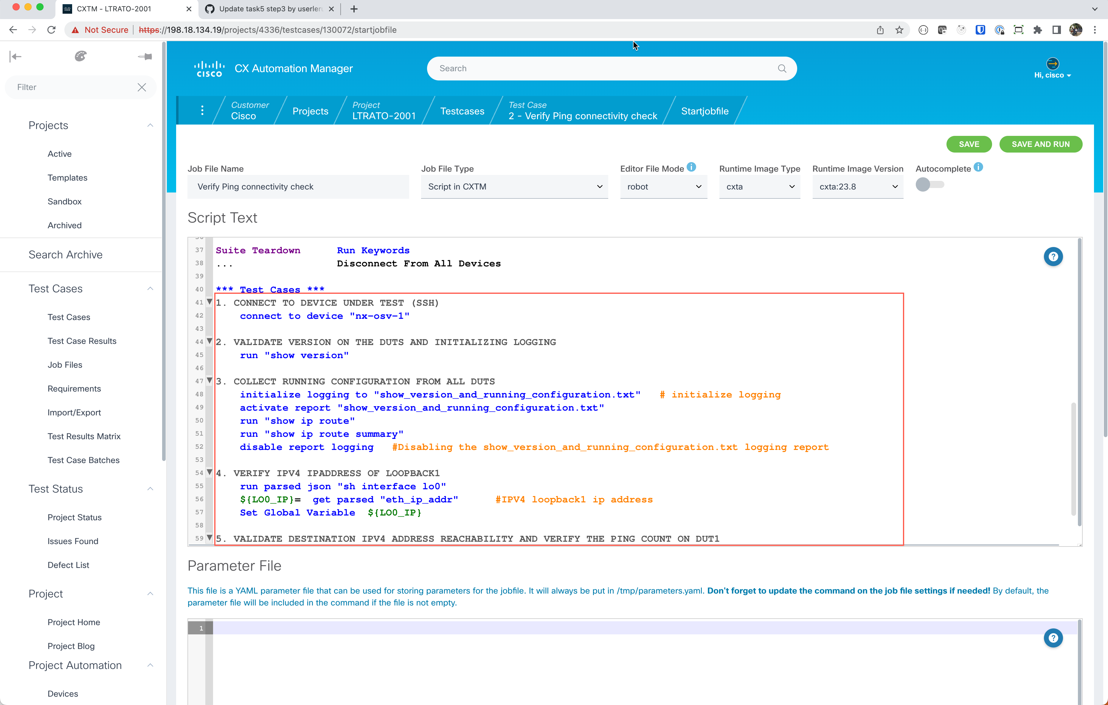Click the green SAVE button
The image size is (1108, 705).
point(969,144)
